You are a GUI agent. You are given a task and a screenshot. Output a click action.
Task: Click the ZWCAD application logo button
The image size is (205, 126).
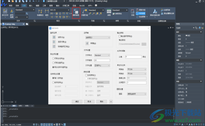(4, 3)
